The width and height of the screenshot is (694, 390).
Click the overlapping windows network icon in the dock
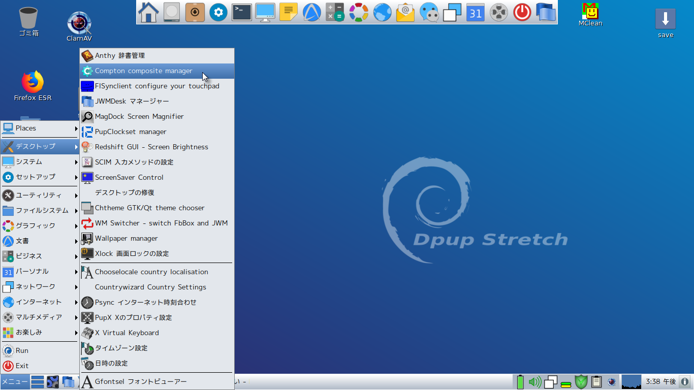coord(452,12)
